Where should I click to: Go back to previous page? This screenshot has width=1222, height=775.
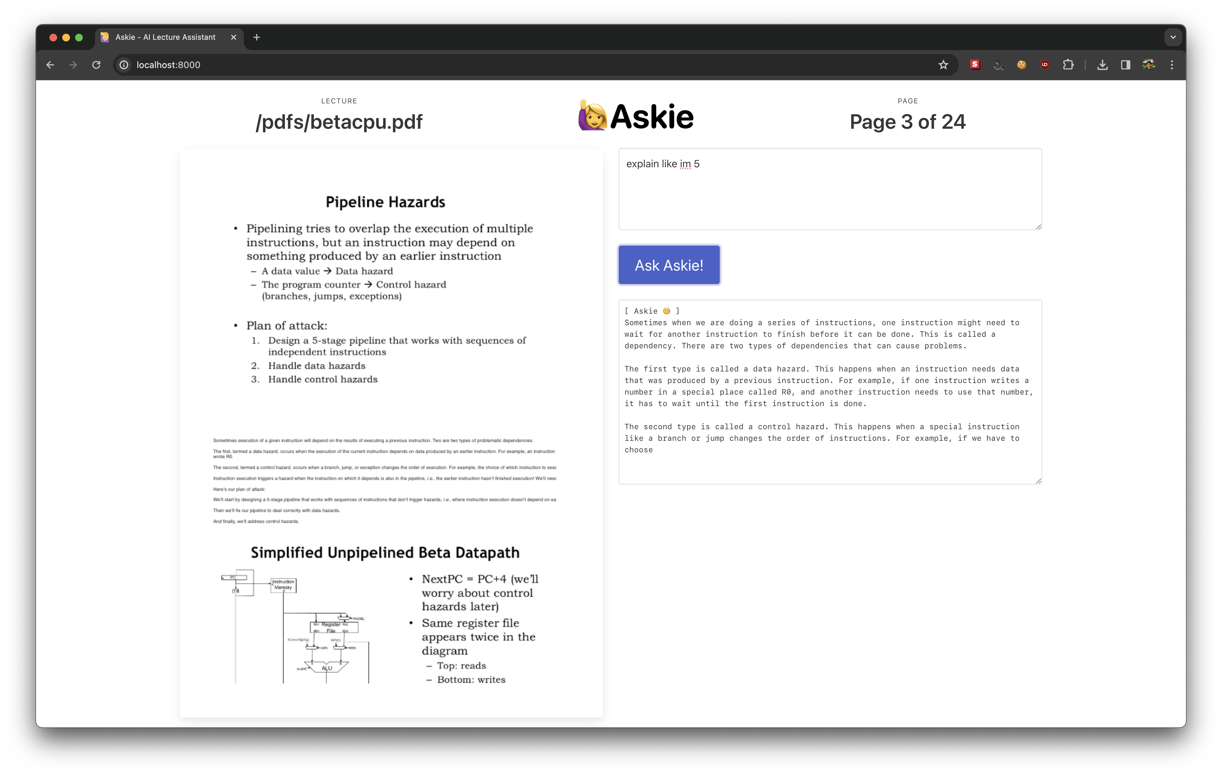point(50,65)
